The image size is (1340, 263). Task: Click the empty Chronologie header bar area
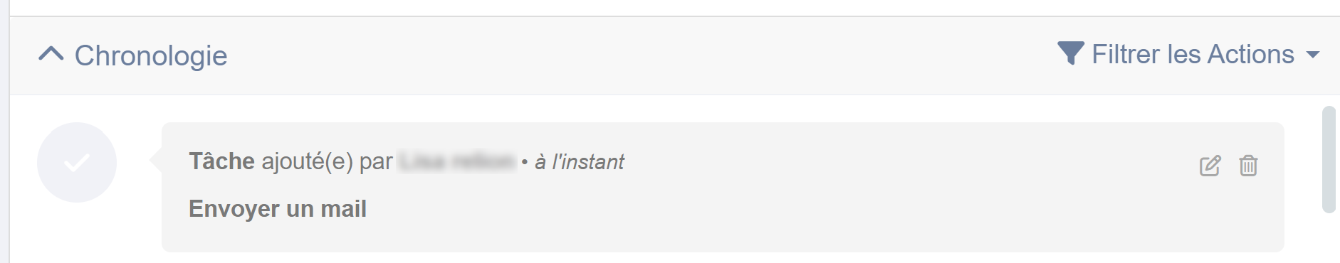(x=641, y=55)
